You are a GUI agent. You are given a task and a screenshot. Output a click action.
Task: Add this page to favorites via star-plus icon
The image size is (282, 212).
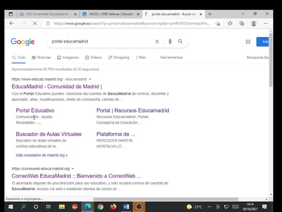coord(218,24)
